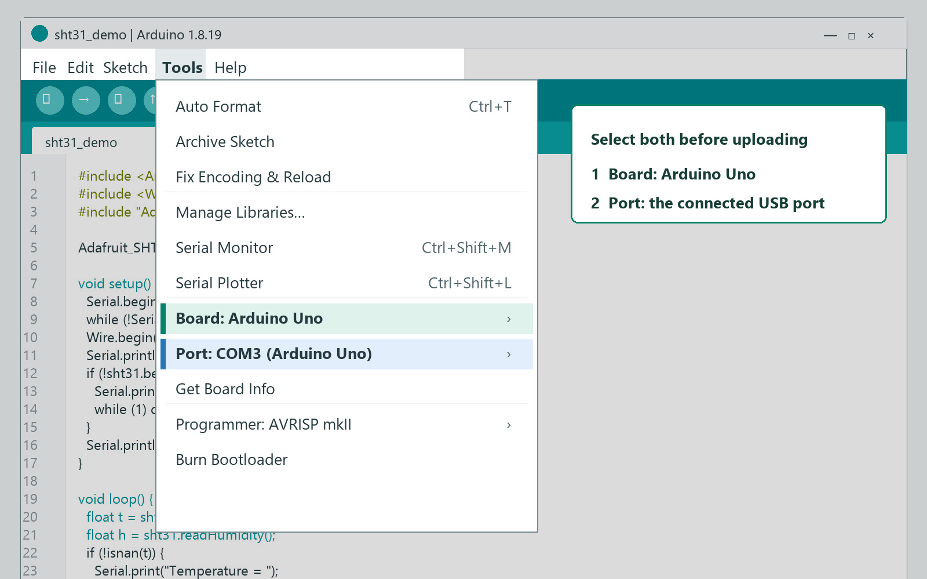Close the Arduino window
The height and width of the screenshot is (579, 927).
click(x=870, y=36)
